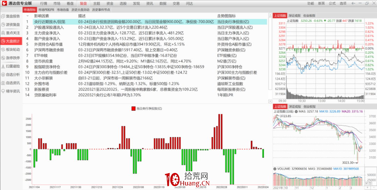Open the VOLUME indicator dropdown circle
The height and width of the screenshot is (190, 377).
pos(275,169)
